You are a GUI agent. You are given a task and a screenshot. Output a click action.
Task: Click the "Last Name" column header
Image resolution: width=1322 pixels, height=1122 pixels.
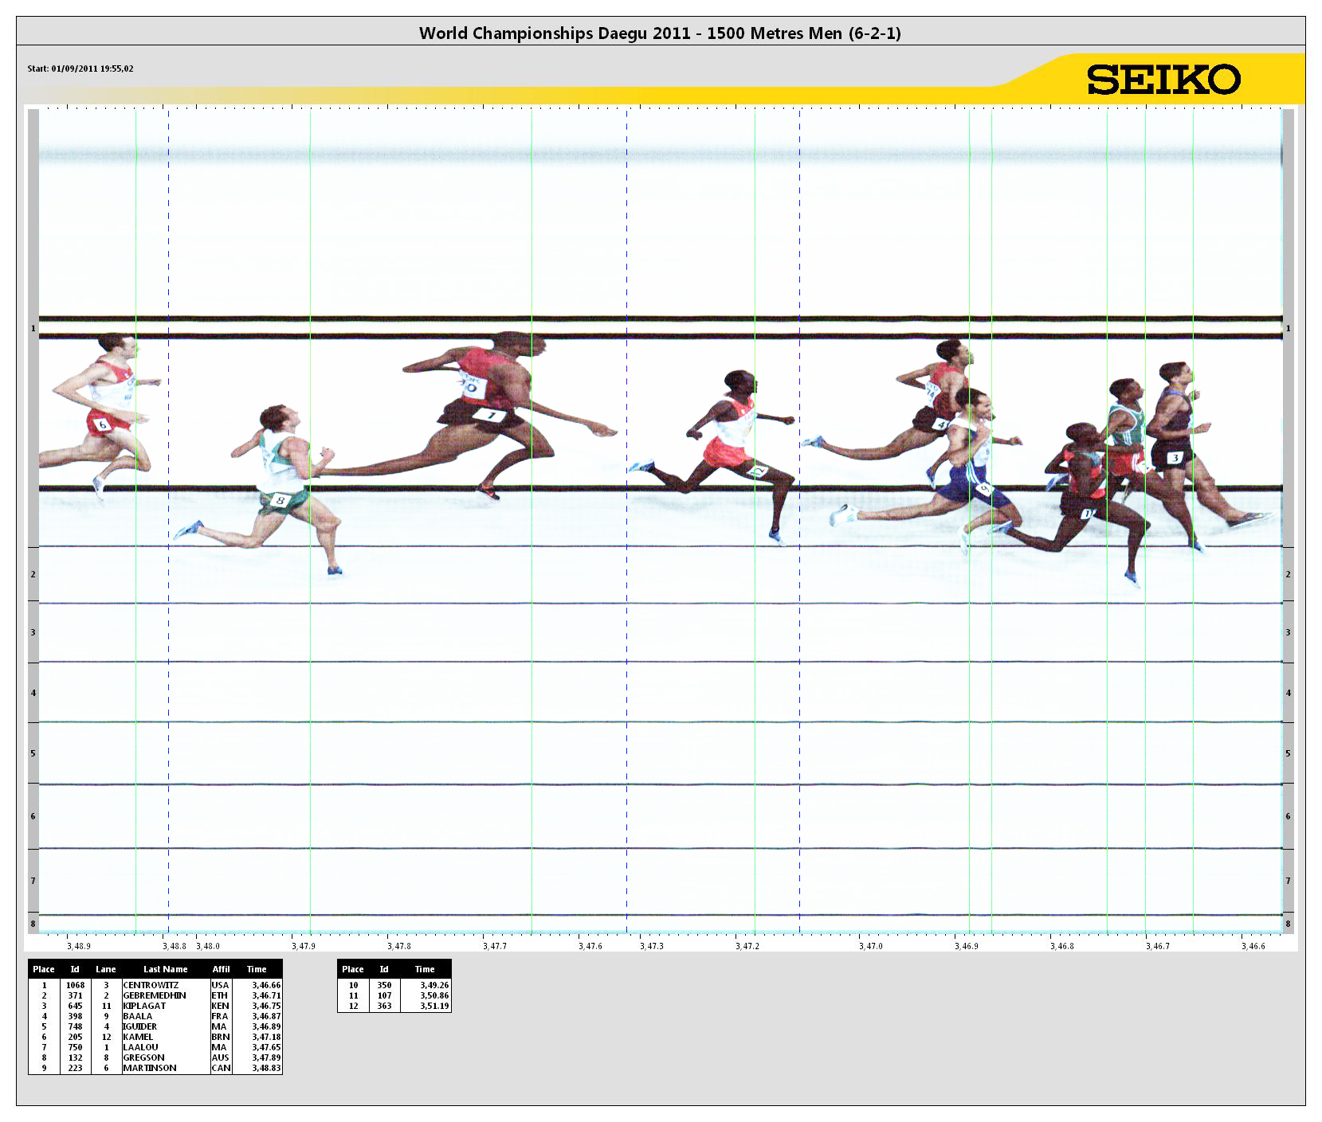[165, 969]
